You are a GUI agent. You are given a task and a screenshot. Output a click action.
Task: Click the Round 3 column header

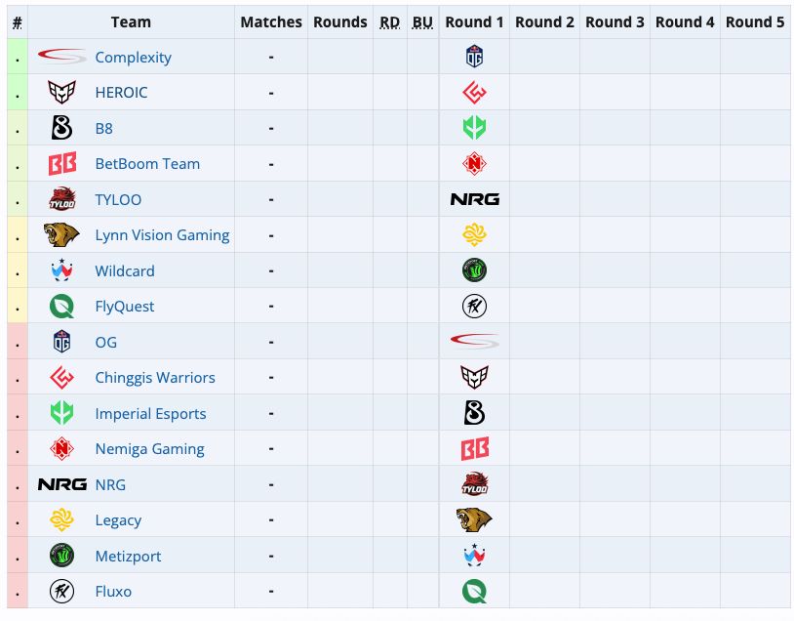pyautogui.click(x=615, y=22)
